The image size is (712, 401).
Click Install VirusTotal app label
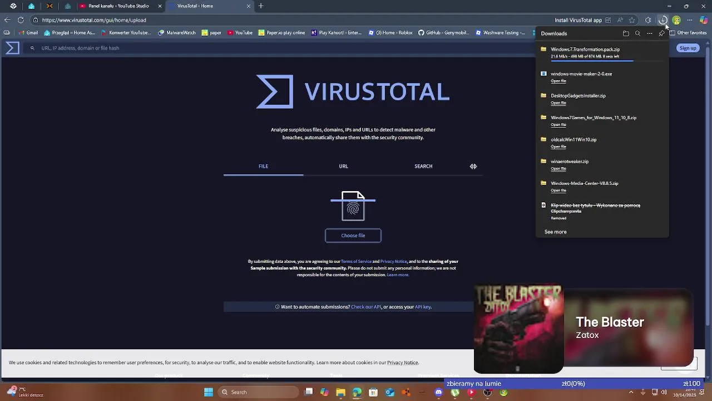pyautogui.click(x=578, y=20)
